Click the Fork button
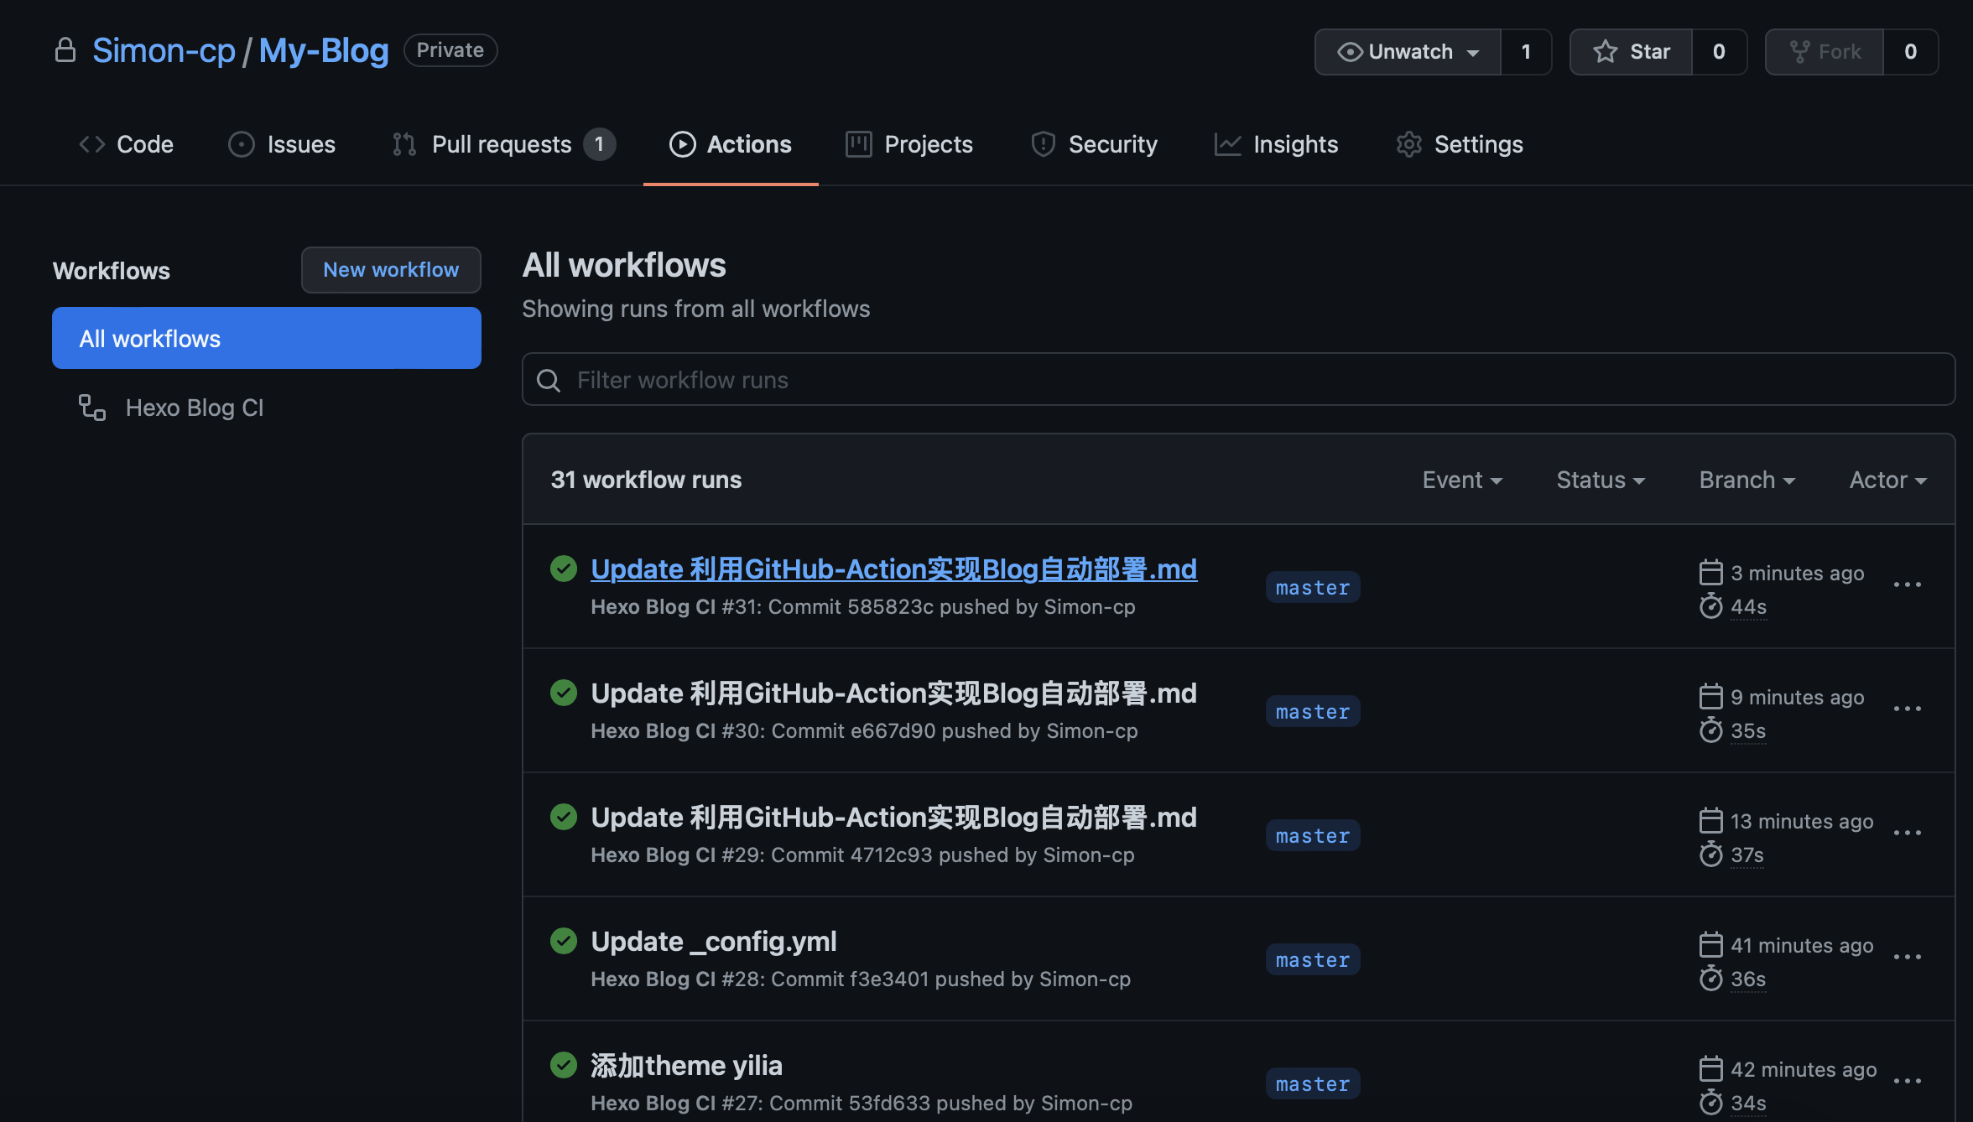 (1825, 52)
